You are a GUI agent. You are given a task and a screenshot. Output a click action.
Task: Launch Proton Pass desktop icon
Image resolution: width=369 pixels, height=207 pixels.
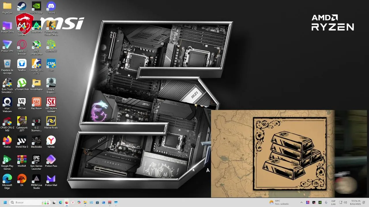pyautogui.click(x=51, y=161)
